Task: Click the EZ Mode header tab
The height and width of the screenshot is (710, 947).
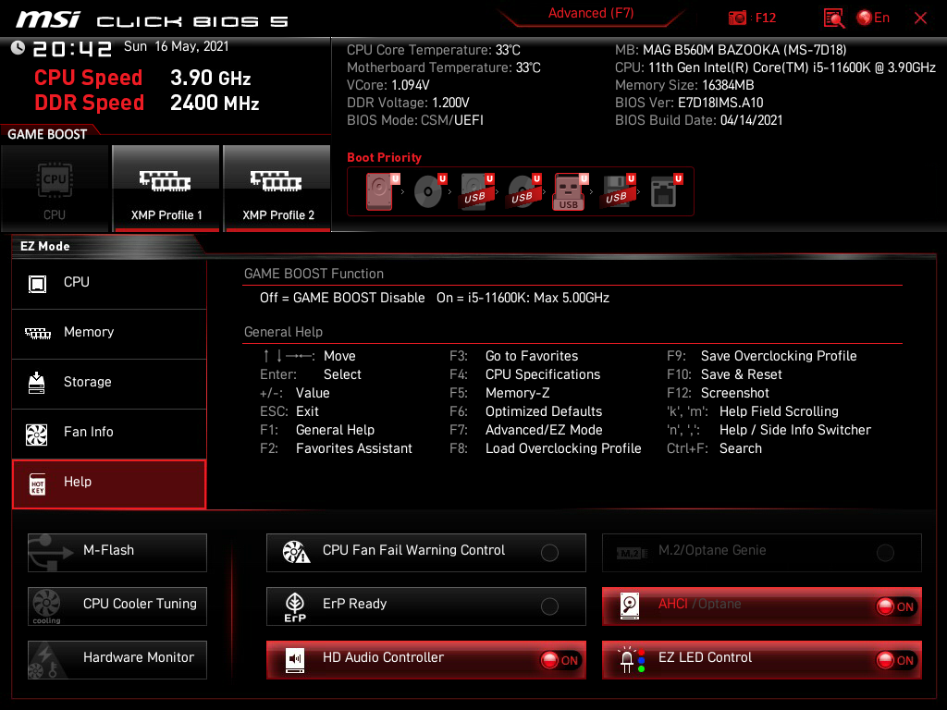Action: [x=44, y=246]
